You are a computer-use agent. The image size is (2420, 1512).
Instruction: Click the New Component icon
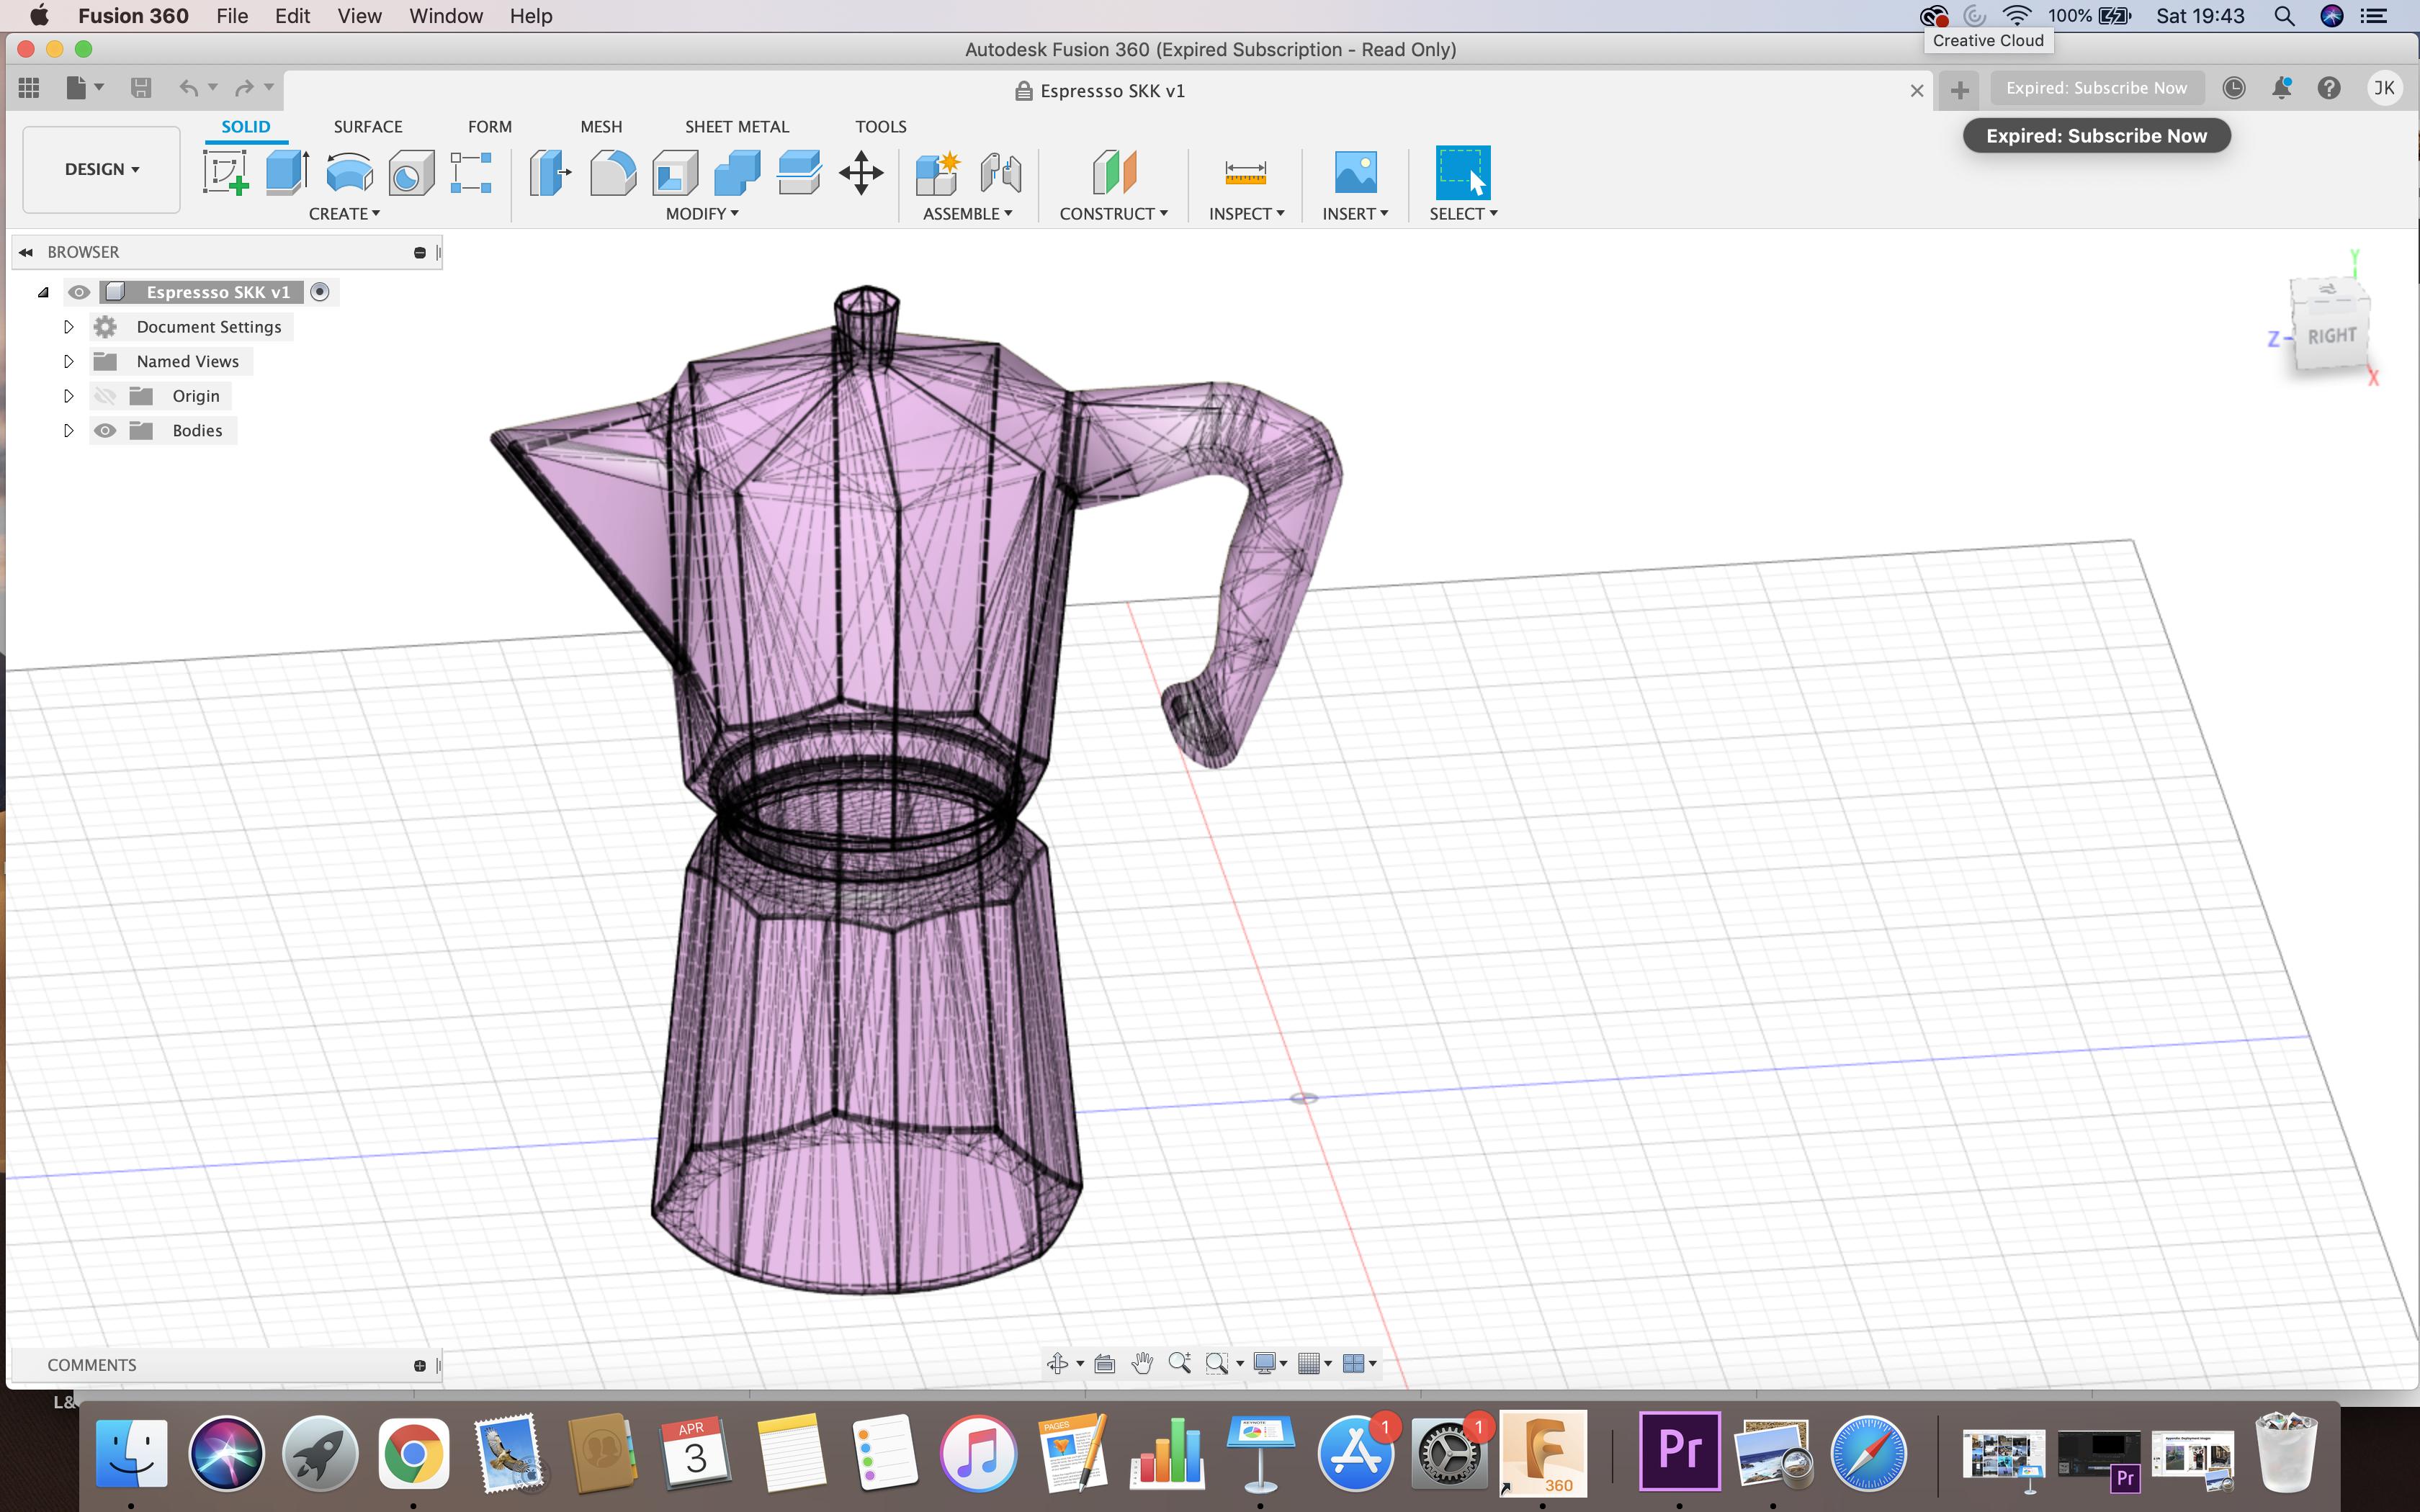pos(938,172)
